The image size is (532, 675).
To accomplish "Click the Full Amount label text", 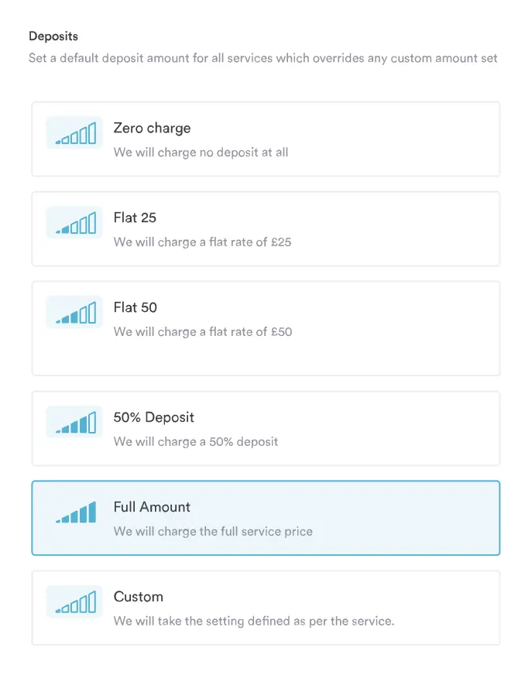I will tap(152, 507).
